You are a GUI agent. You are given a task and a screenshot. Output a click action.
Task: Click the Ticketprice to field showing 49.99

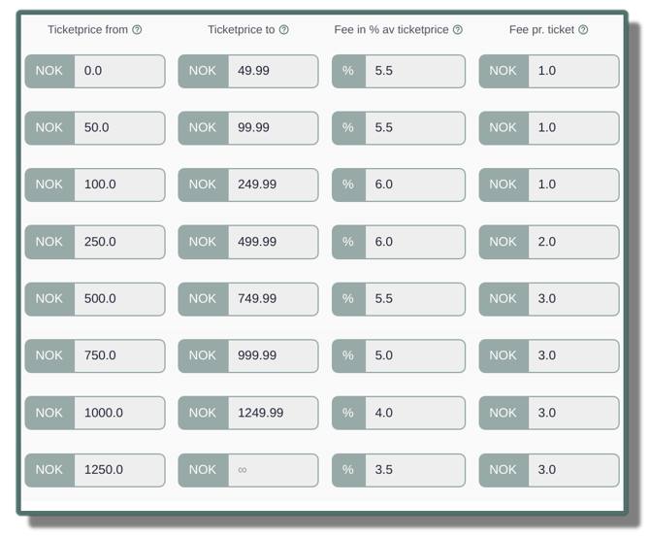272,71
